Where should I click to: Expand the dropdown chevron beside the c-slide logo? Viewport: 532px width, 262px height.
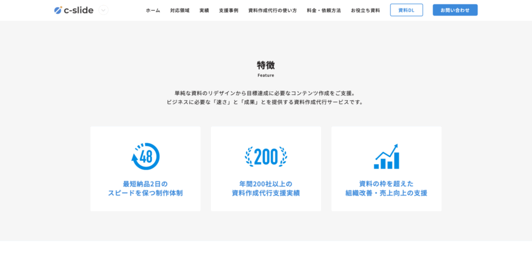pos(103,10)
